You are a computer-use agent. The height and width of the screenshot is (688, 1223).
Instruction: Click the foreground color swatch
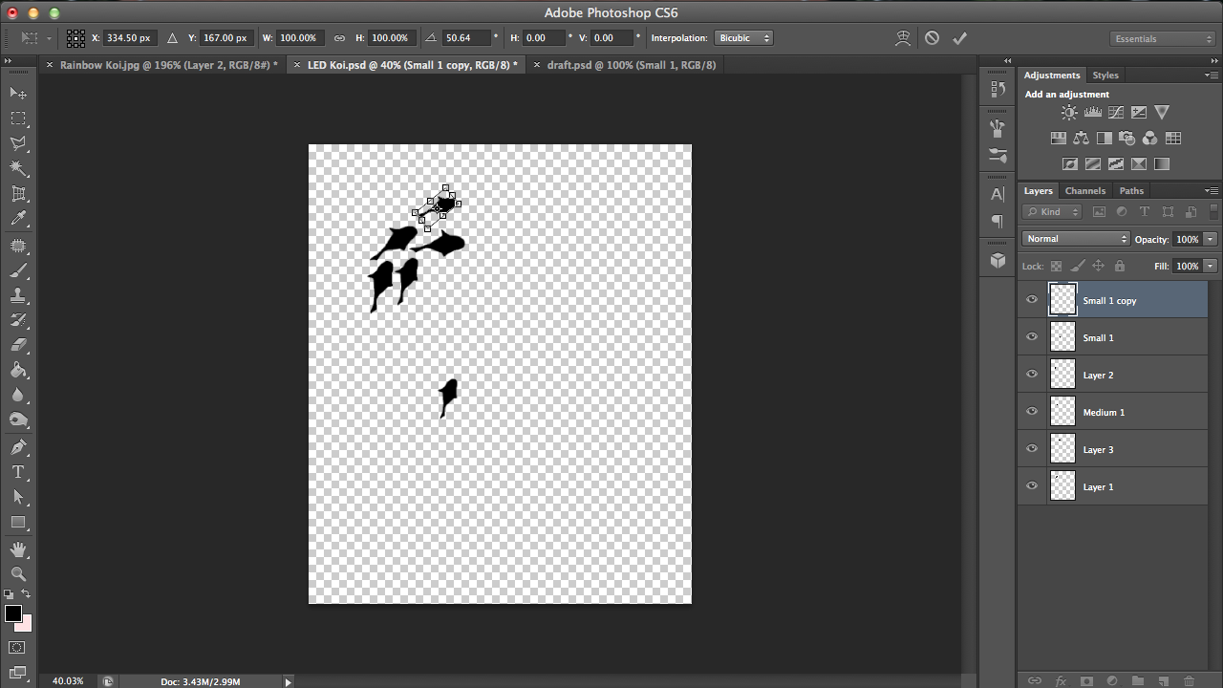[13, 615]
